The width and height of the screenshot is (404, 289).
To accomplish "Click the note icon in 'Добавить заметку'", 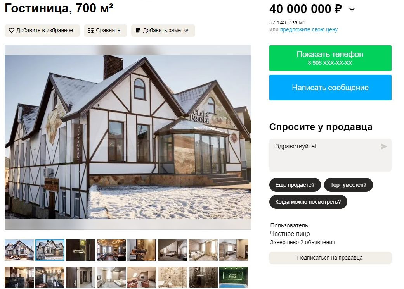I will (138, 30).
